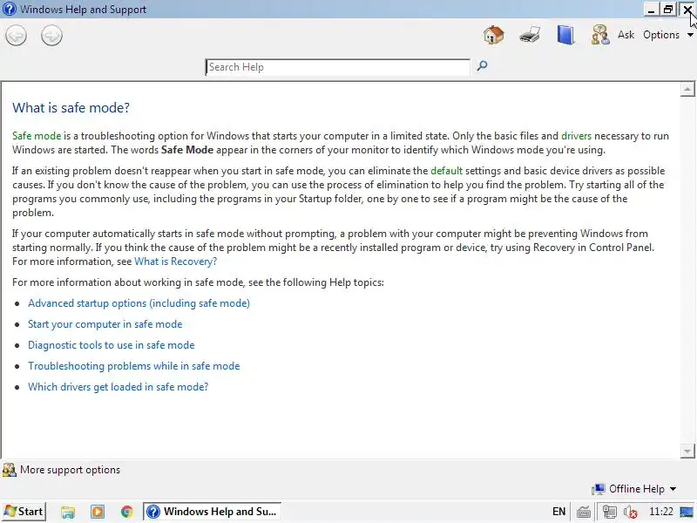
Task: Go forward using the Forward arrow button
Action: 51,35
